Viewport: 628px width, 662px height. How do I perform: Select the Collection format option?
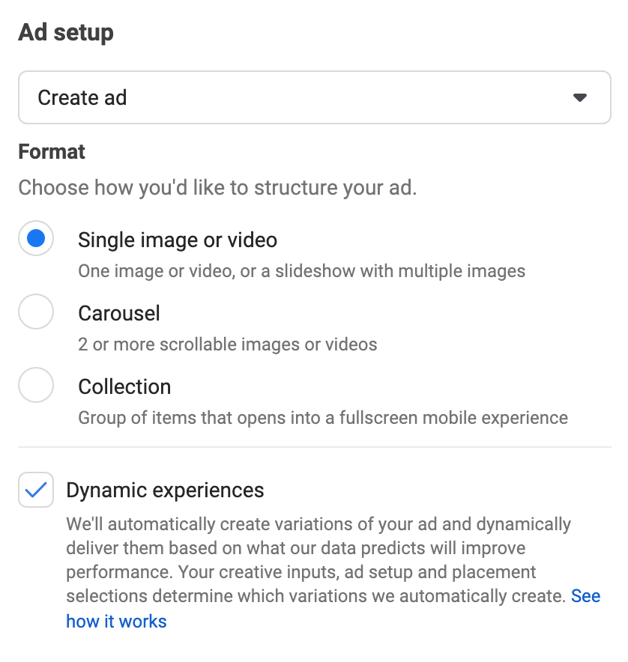35,385
